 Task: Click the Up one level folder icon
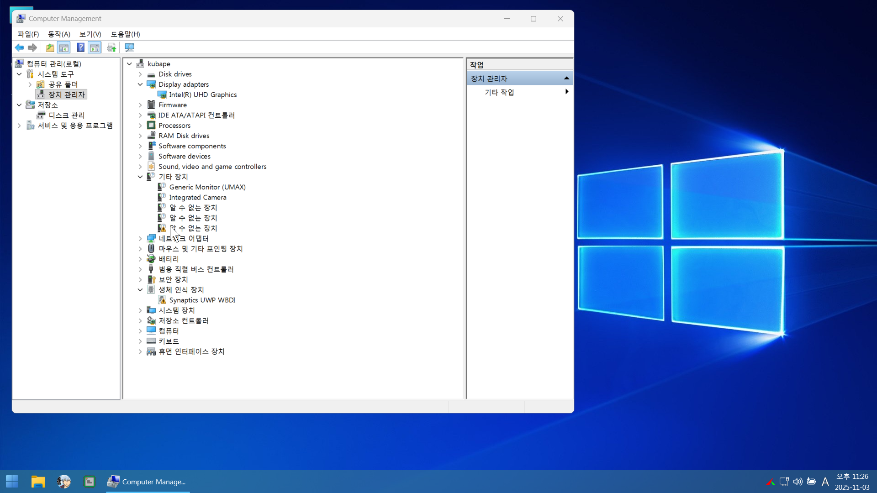[x=50, y=47]
